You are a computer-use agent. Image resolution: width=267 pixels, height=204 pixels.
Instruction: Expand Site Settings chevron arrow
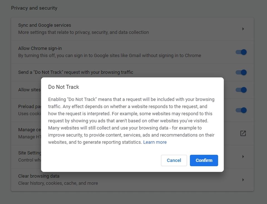[243, 156]
